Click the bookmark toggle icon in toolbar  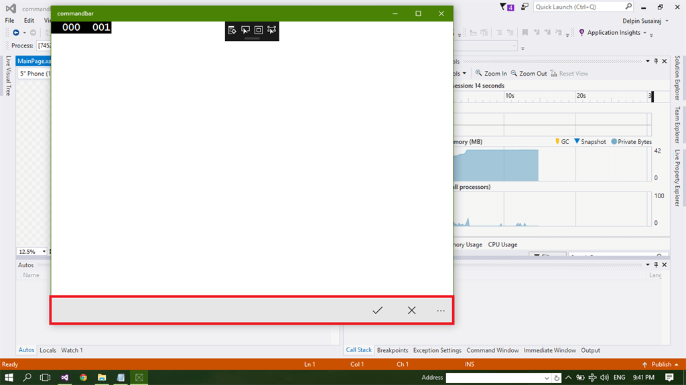coord(525,32)
